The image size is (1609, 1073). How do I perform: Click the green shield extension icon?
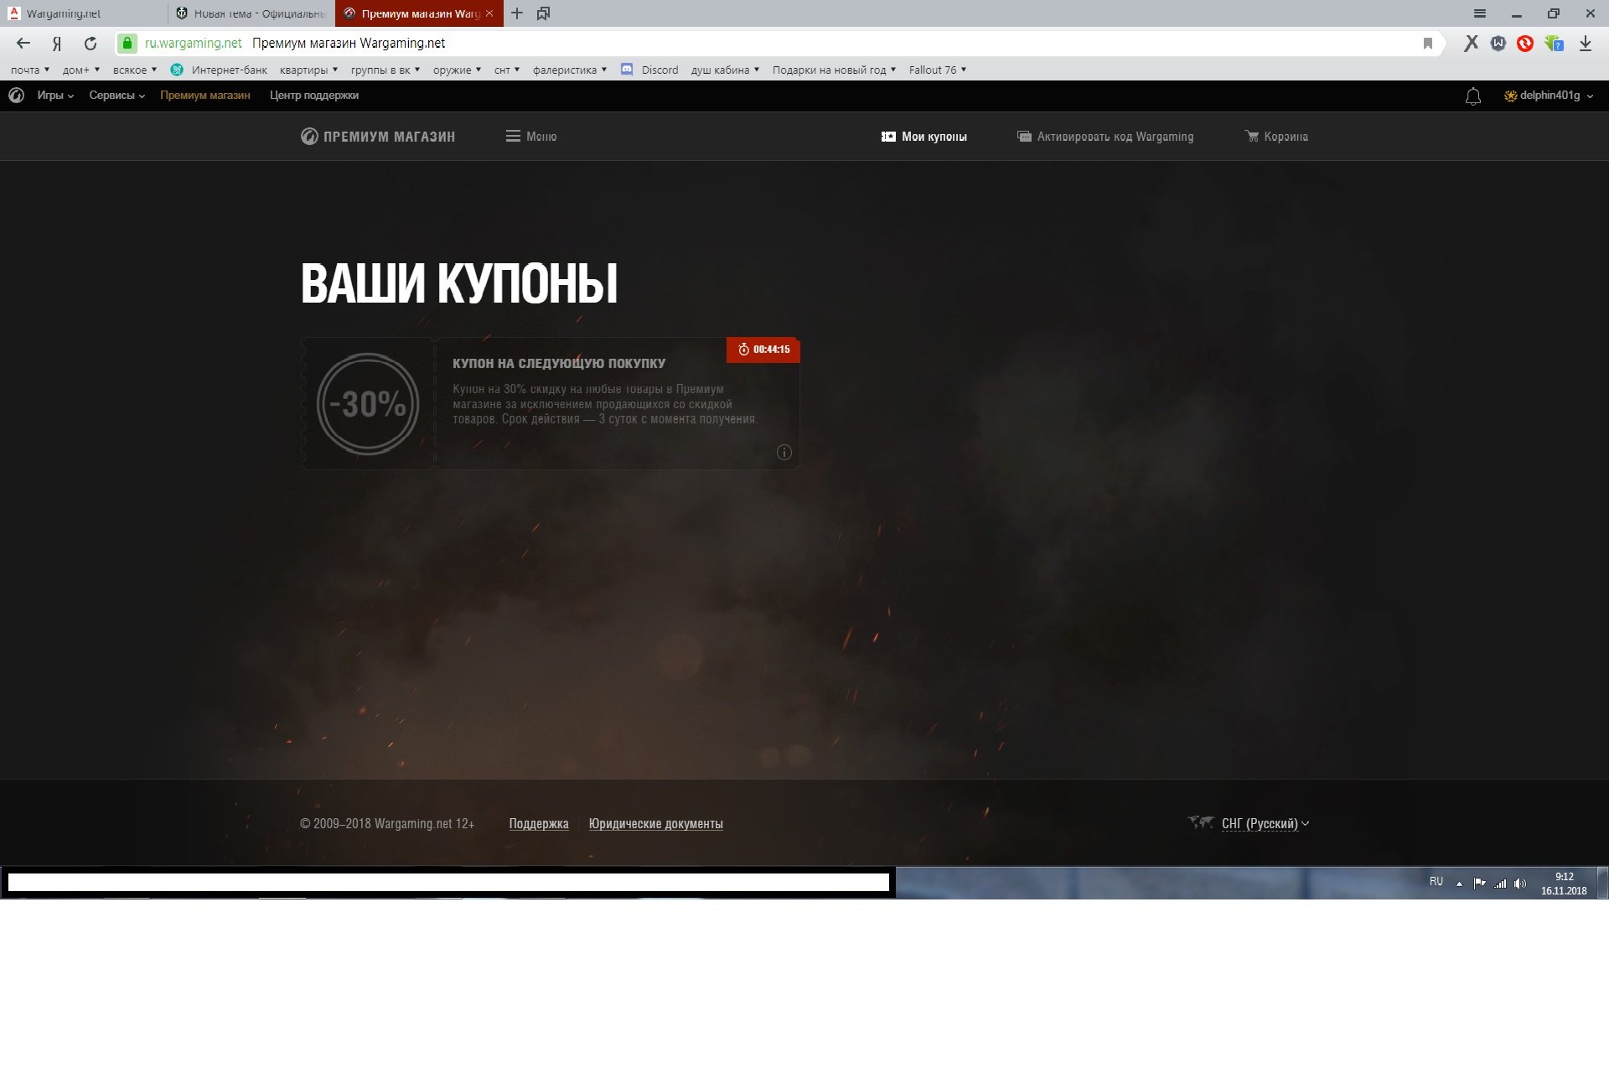pyautogui.click(x=1555, y=44)
